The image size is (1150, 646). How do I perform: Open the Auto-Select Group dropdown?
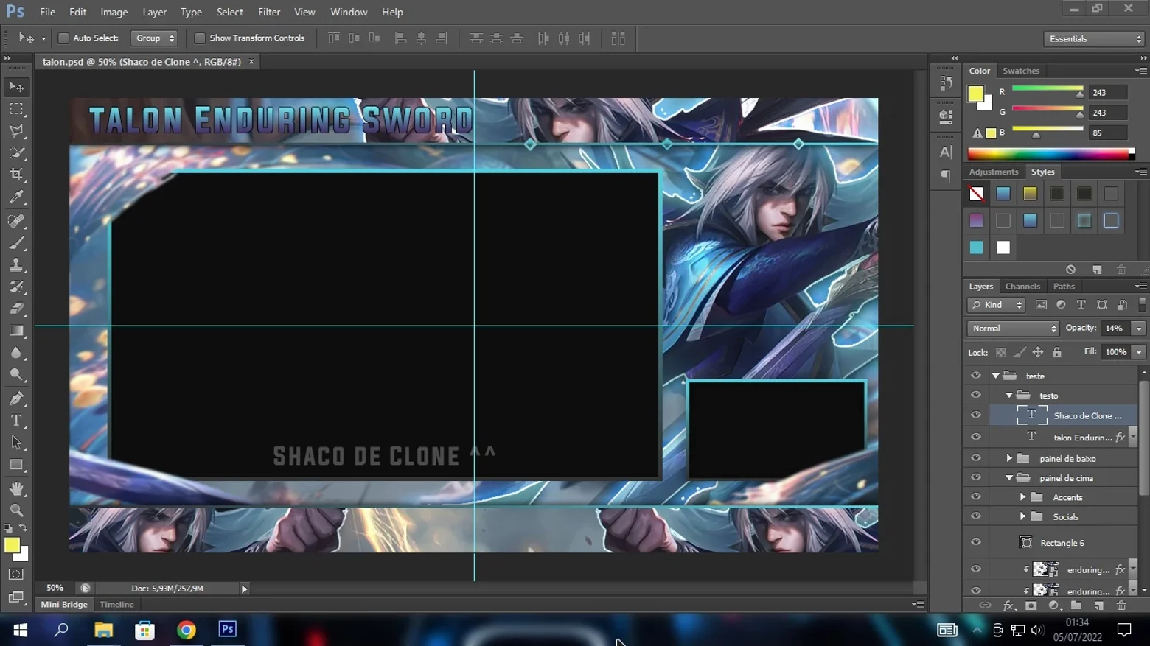(154, 38)
